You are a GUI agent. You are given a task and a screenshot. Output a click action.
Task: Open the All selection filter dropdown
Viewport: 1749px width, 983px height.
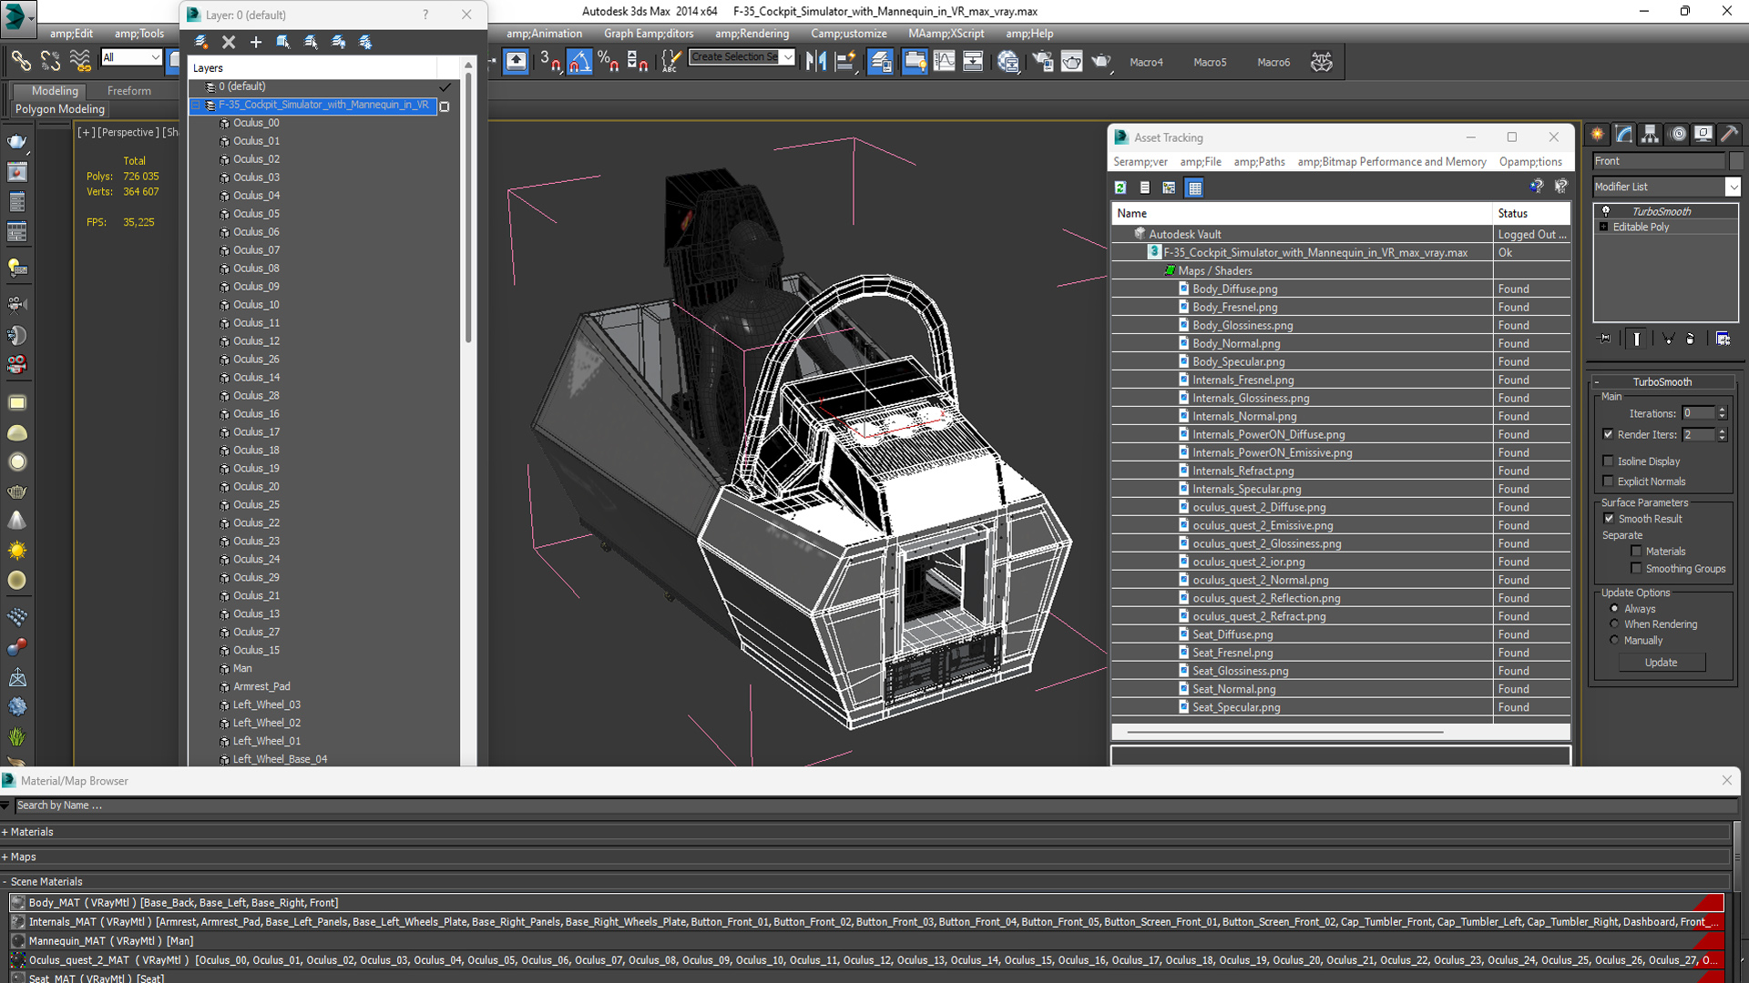[155, 57]
